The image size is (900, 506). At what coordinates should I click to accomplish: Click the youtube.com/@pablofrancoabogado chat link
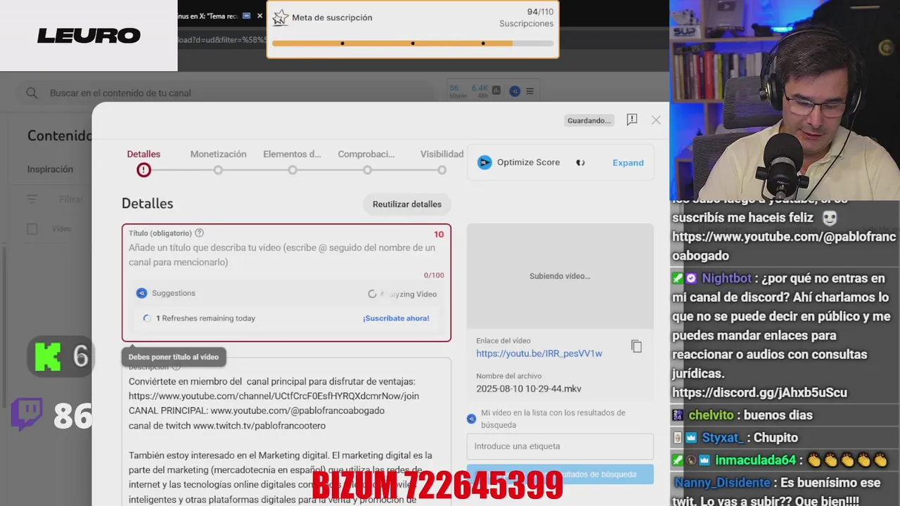tap(784, 246)
